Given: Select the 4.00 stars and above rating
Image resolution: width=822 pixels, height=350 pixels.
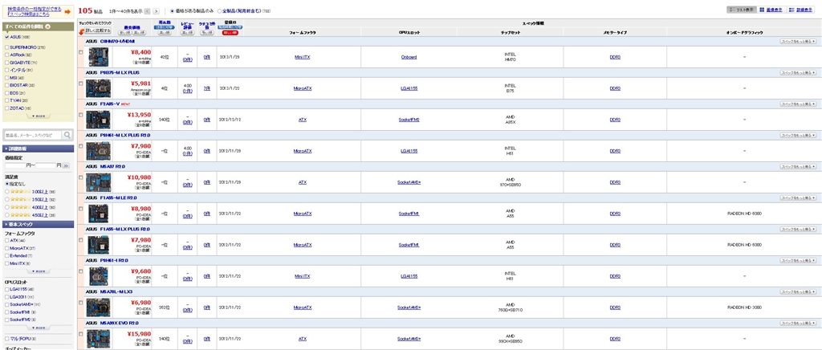Looking at the screenshot, I should click(x=6, y=207).
